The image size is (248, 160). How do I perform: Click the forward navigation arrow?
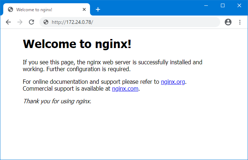click(20, 22)
